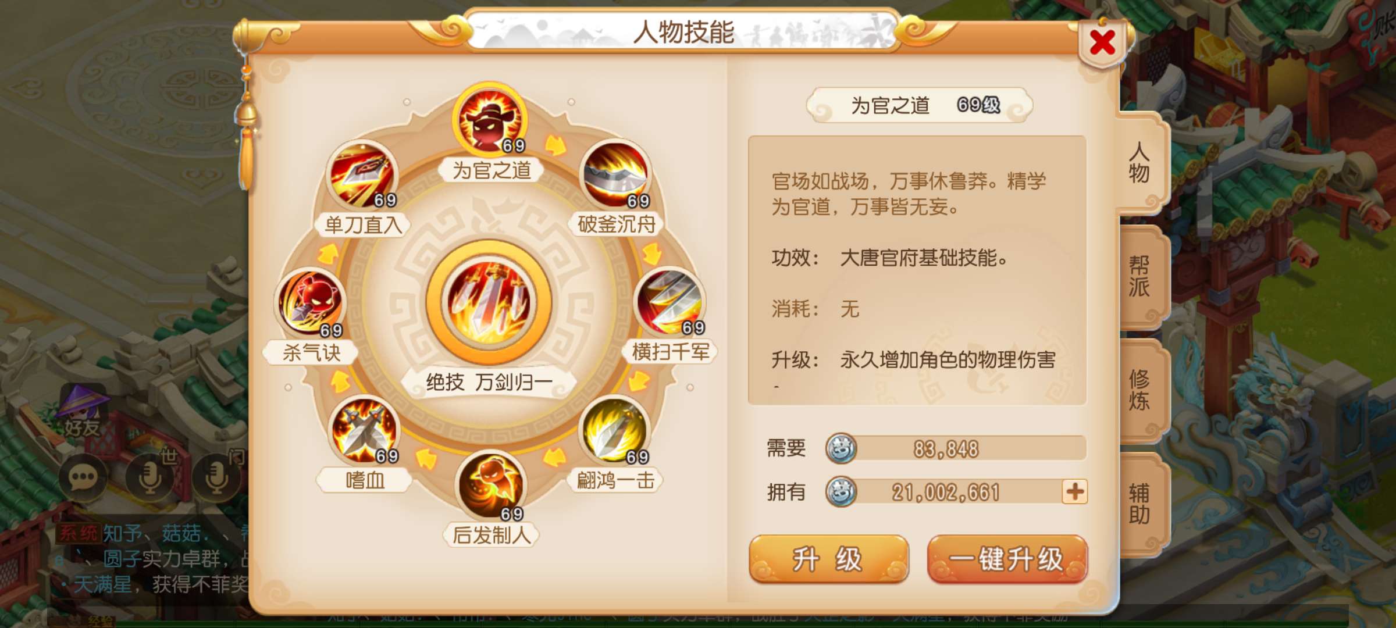Click the 升级 upgrade button
This screenshot has width=1396, height=628.
coord(828,559)
